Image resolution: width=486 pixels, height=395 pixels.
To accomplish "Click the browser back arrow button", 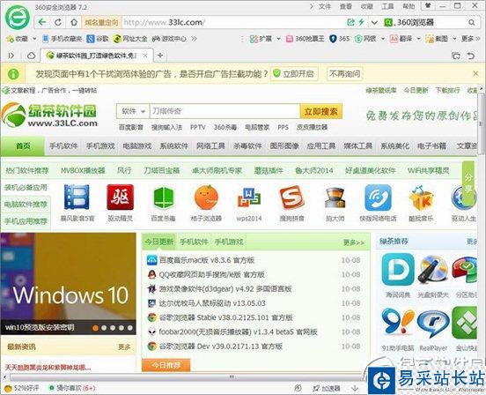I will point(42,22).
